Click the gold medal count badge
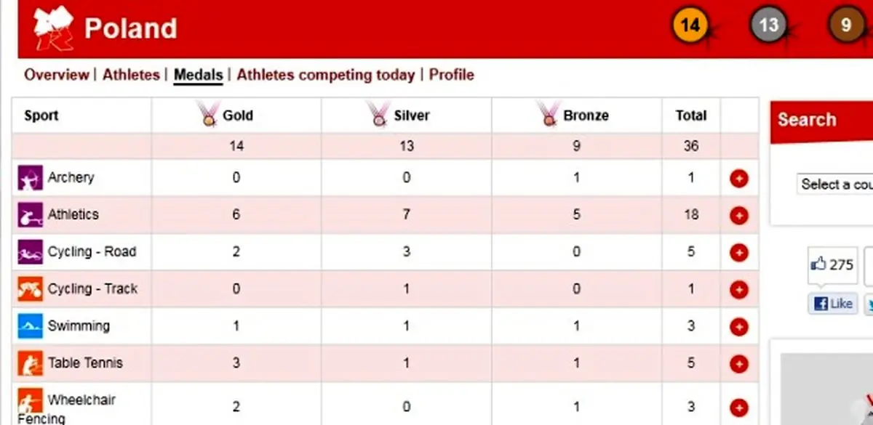 tap(690, 25)
